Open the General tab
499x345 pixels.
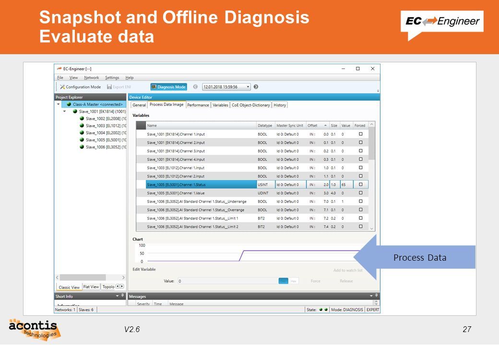(x=139, y=105)
